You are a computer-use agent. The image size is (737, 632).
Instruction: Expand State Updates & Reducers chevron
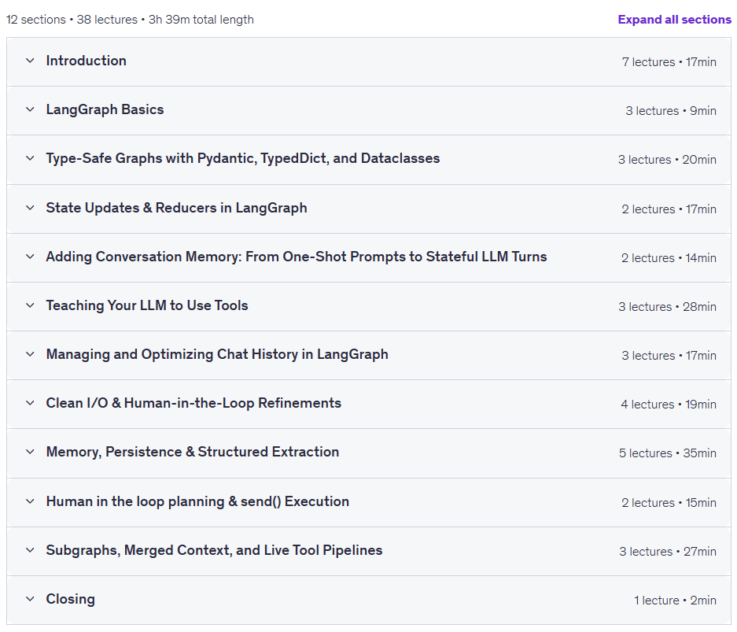(x=30, y=208)
